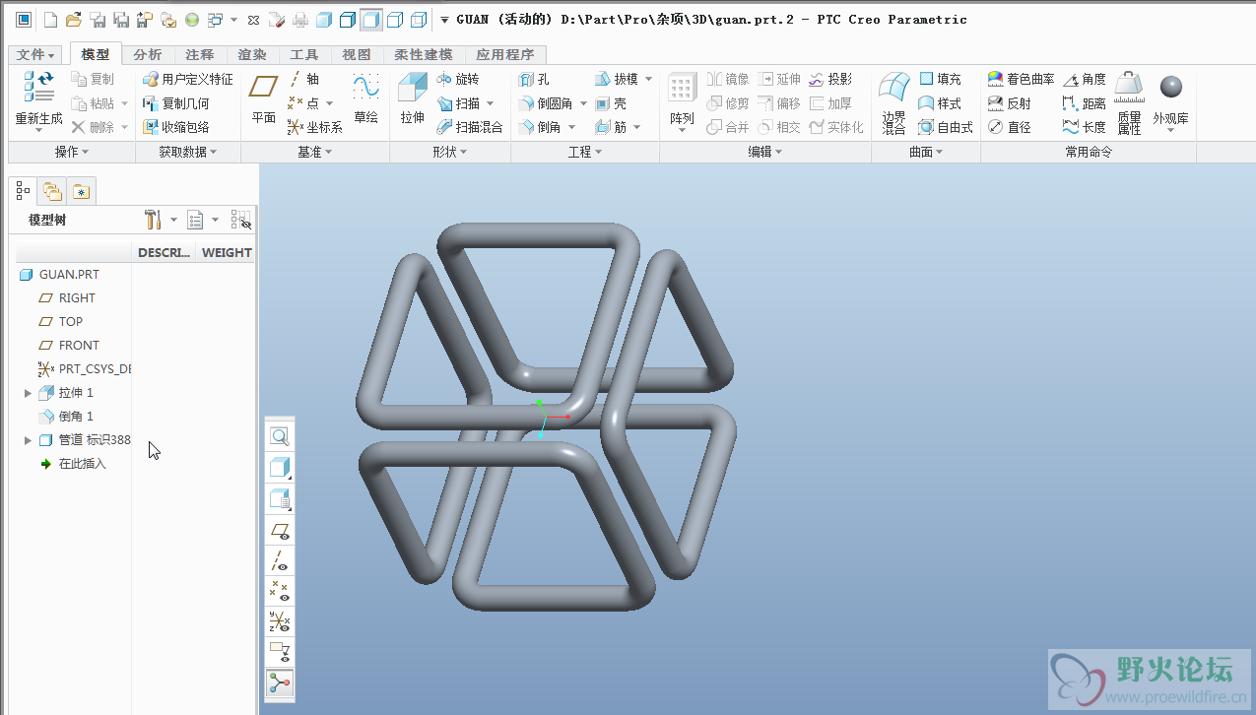The width and height of the screenshot is (1256, 715).
Task: Toggle datum plane display in the graphics toolbar
Action: pyautogui.click(x=280, y=531)
